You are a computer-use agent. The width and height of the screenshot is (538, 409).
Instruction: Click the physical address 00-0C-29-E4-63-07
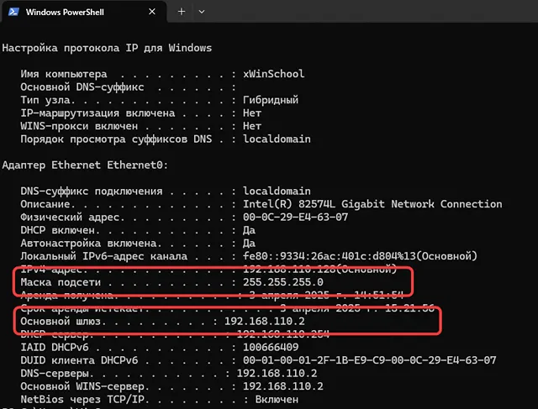(295, 217)
